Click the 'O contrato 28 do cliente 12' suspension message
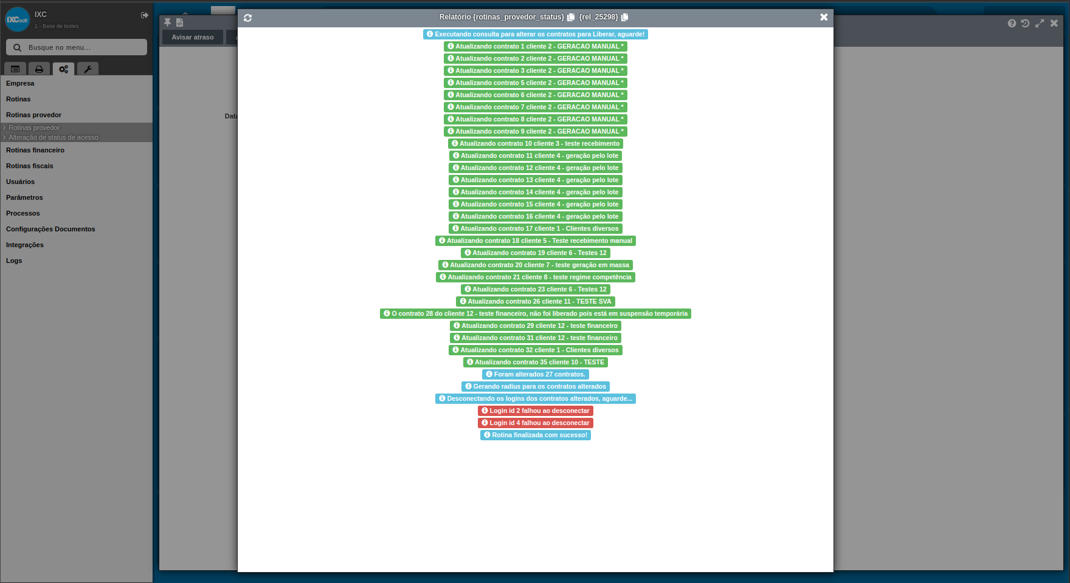Viewport: 1070px width, 583px height. (x=536, y=313)
